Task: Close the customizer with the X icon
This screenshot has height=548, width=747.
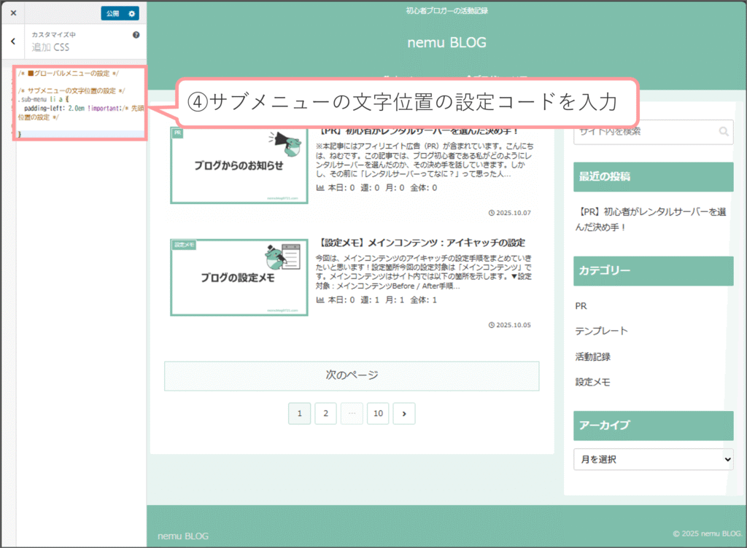Action: pos(13,13)
